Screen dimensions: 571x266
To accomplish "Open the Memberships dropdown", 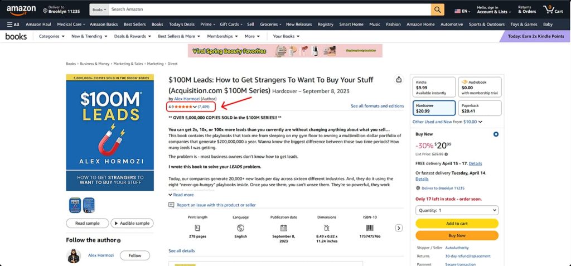I will click(222, 36).
